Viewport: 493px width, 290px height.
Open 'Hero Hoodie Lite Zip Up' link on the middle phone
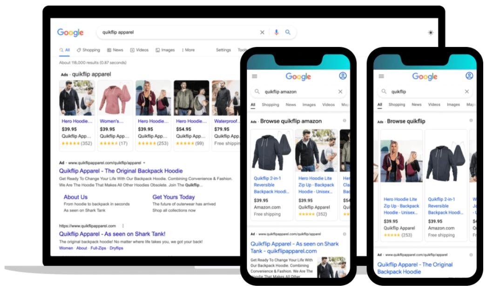(316, 185)
